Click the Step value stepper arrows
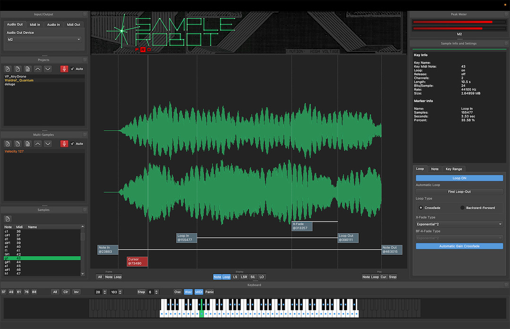 [x=157, y=292]
